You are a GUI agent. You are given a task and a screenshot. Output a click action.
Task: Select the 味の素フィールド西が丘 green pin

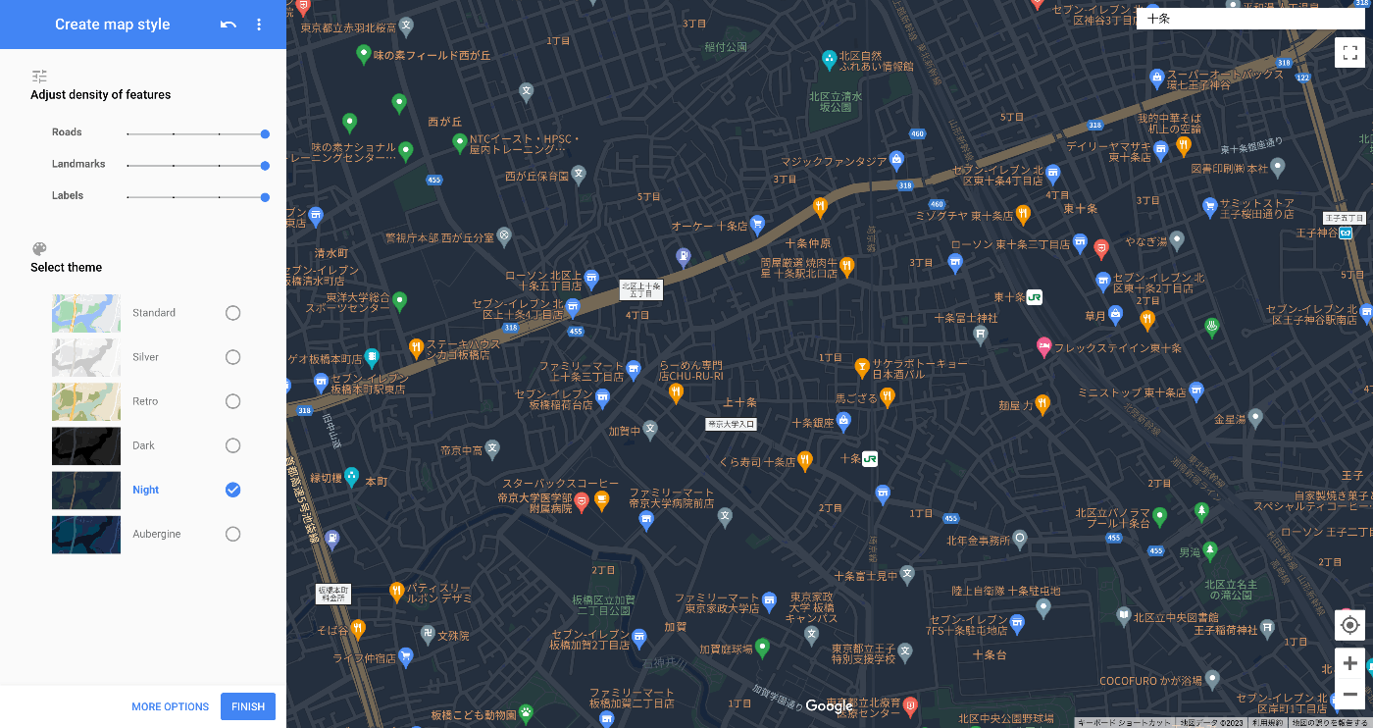tap(364, 54)
